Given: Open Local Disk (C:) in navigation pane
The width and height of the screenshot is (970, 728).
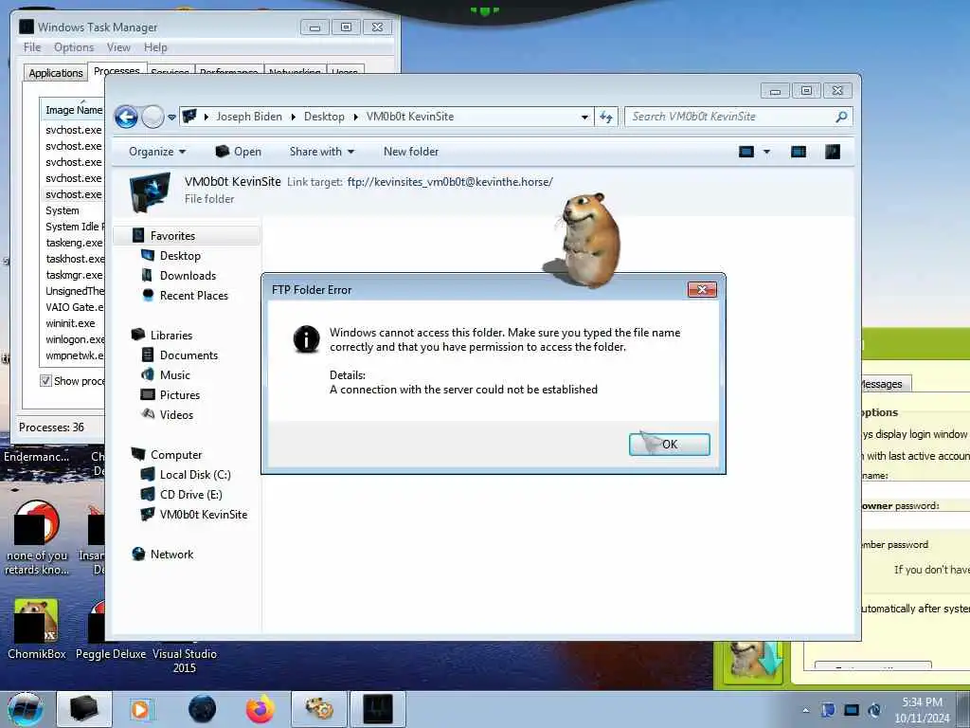Looking at the screenshot, I should 195,475.
